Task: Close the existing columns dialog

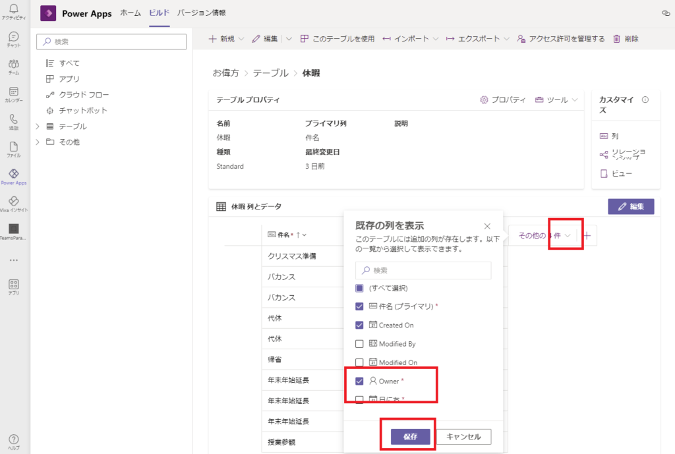Action: [x=487, y=227]
